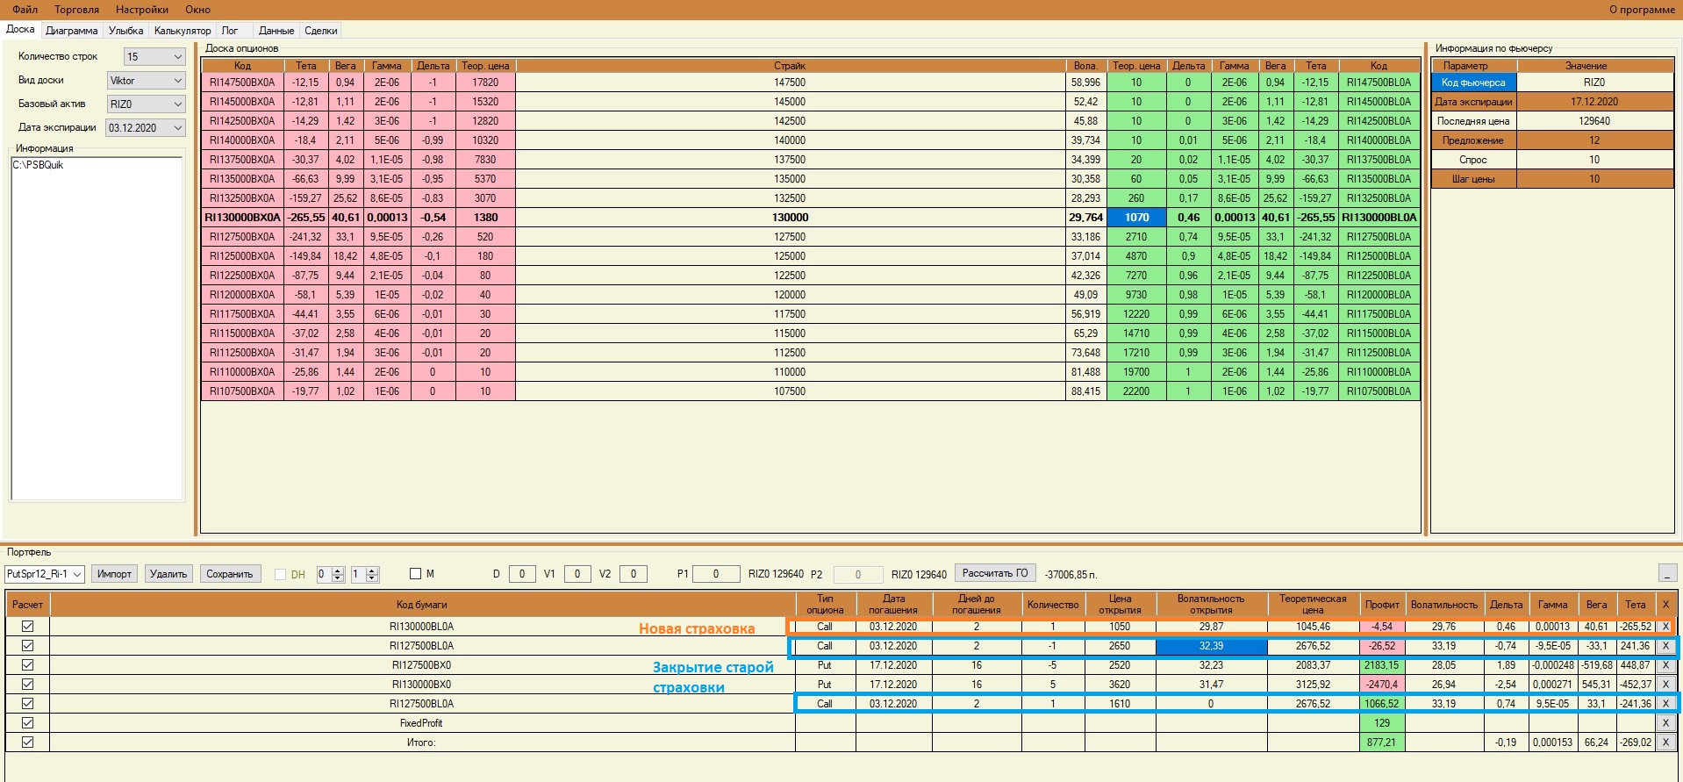The width and height of the screenshot is (1683, 782).
Task: Click the profit cell 2183,15
Action: coord(1382,665)
